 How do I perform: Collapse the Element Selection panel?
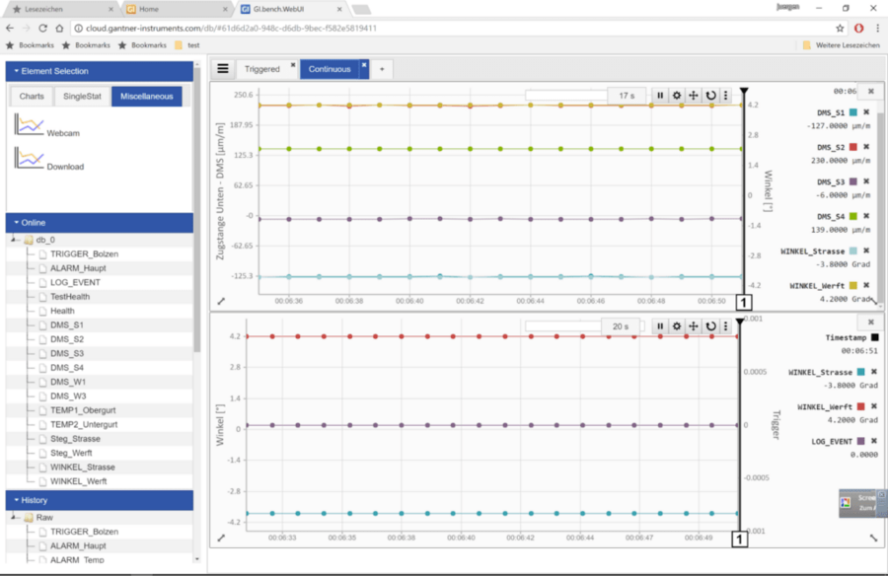[99, 71]
